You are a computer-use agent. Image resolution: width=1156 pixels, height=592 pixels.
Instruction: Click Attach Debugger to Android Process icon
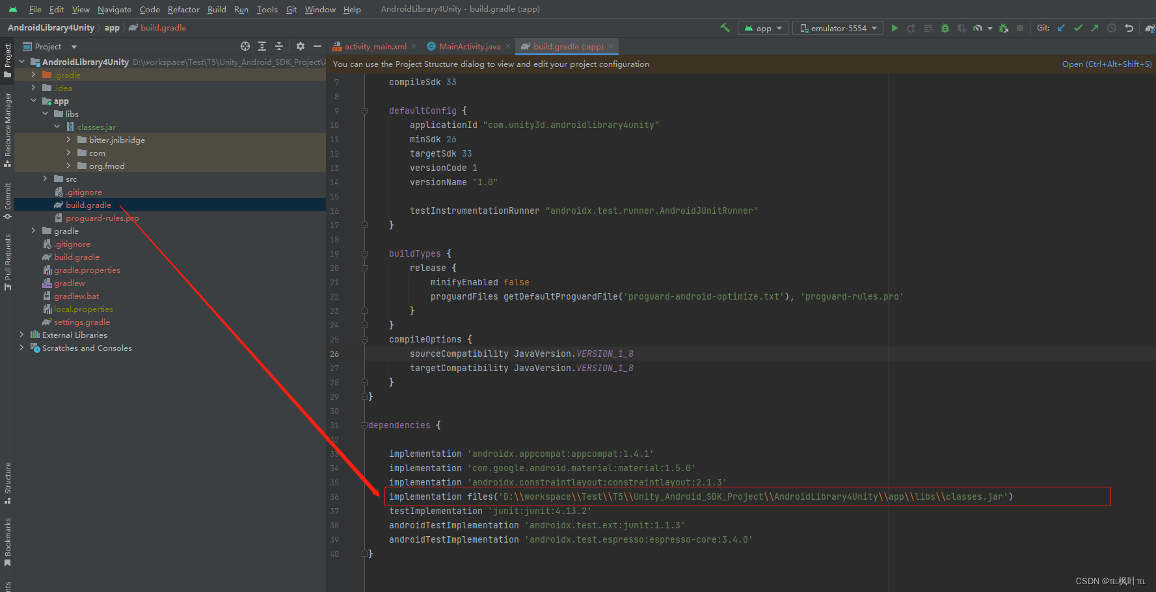(1004, 28)
